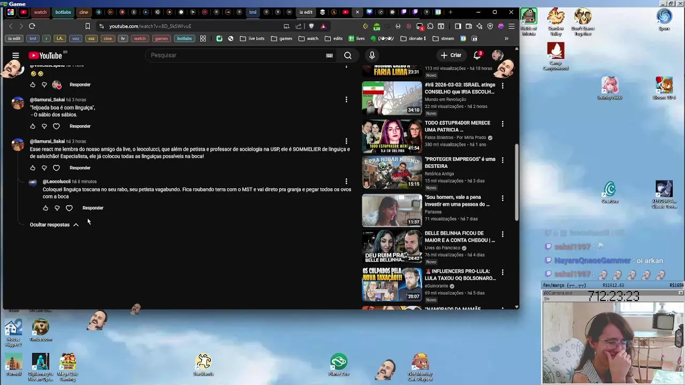This screenshot has width=685, height=385.
Task: Switch to the "ia edit" browser tab
Action: pos(306,12)
